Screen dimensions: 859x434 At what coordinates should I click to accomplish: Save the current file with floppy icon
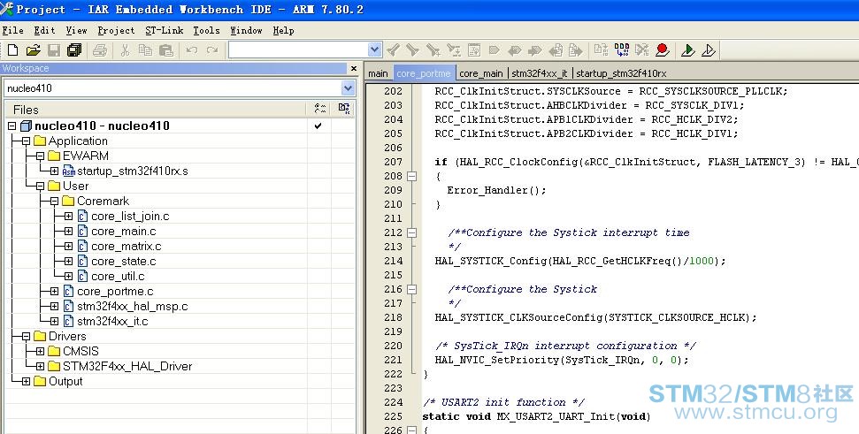click(54, 50)
